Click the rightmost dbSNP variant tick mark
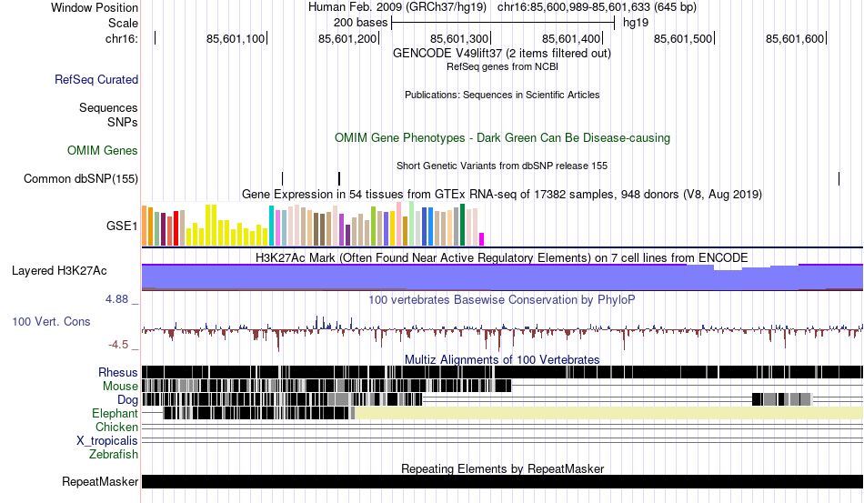This screenshot has height=503, width=864. (x=839, y=178)
